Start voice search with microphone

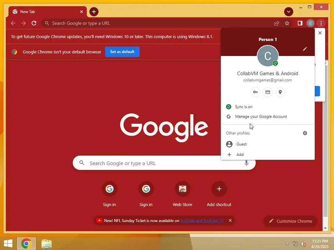tap(246, 163)
